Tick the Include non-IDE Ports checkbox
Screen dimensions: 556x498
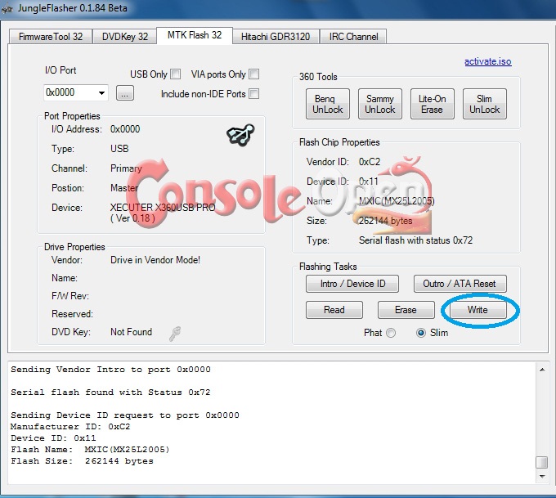point(254,94)
